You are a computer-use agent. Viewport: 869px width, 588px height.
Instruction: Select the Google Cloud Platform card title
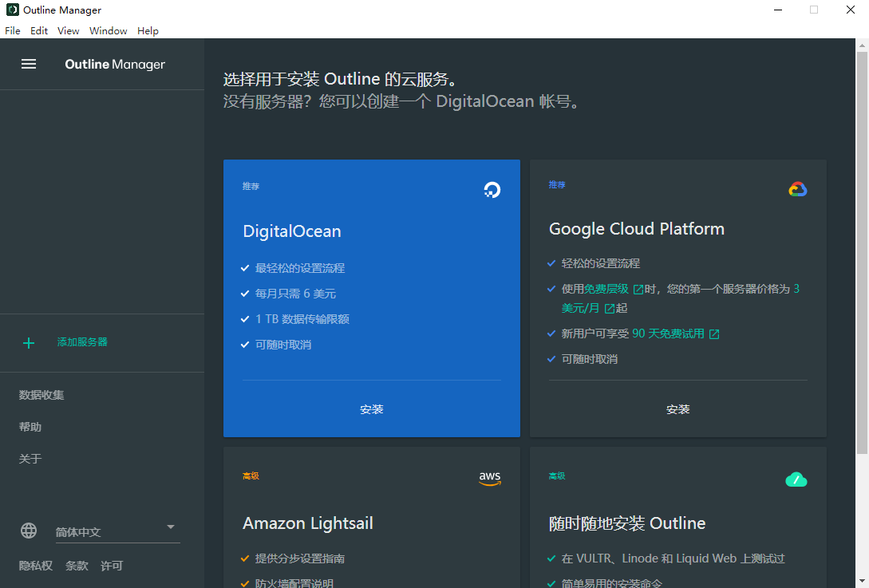[637, 229]
